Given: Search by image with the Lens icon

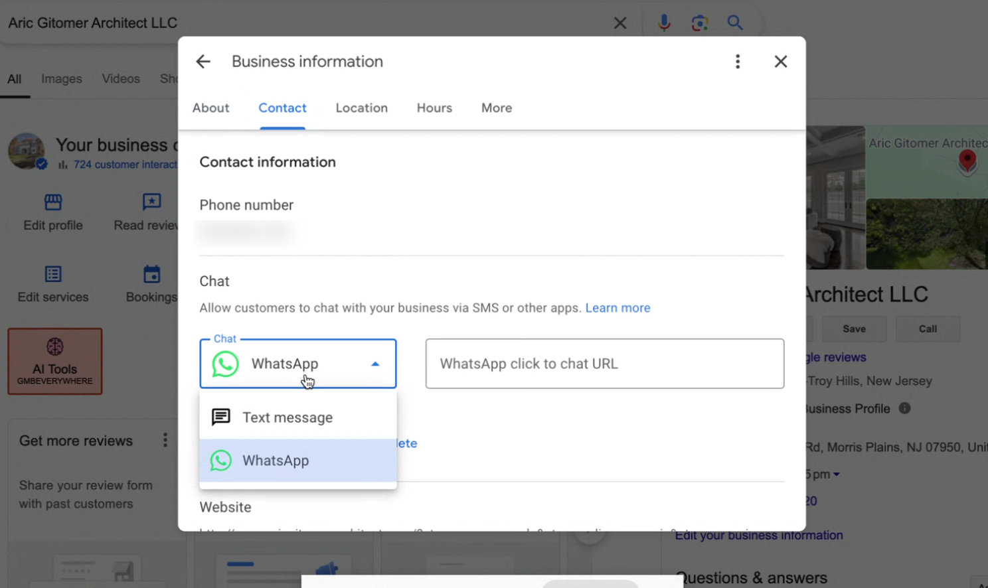Looking at the screenshot, I should coord(699,23).
